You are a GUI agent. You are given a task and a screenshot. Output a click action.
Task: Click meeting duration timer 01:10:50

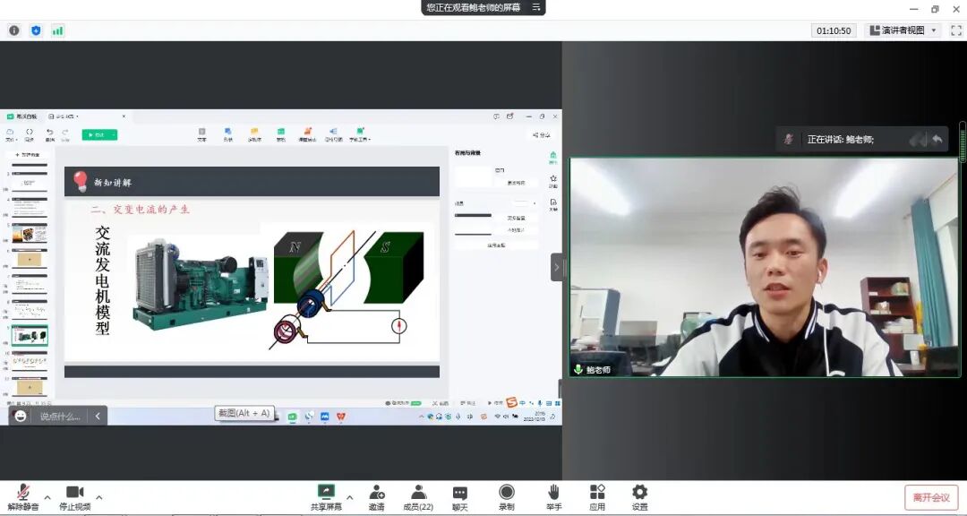(x=834, y=30)
